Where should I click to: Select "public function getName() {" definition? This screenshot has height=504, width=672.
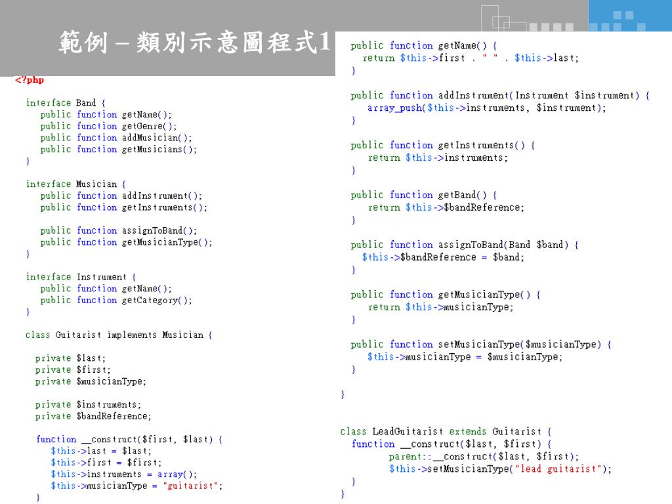[423, 45]
